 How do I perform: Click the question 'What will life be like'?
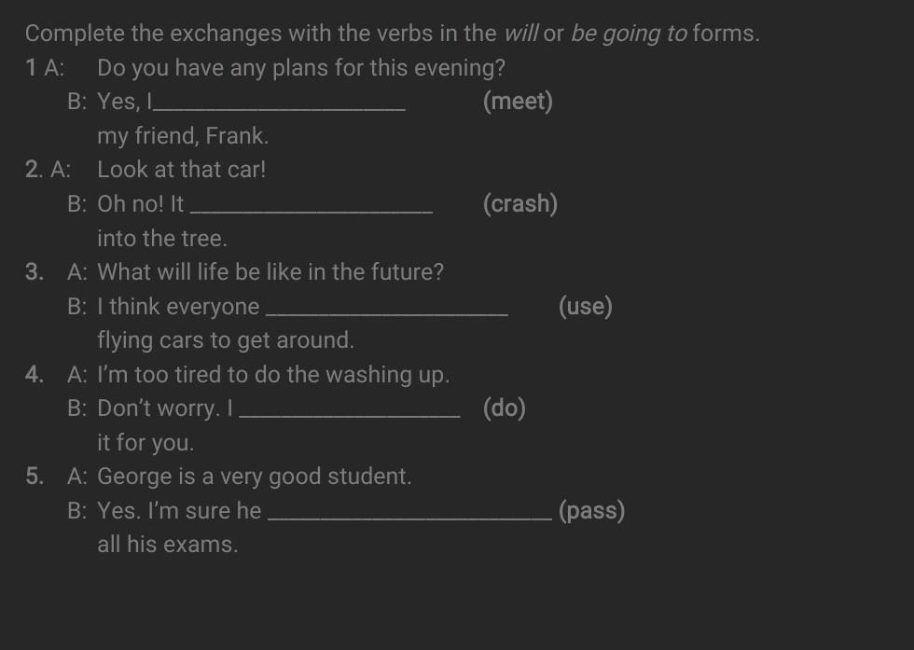click(x=270, y=272)
